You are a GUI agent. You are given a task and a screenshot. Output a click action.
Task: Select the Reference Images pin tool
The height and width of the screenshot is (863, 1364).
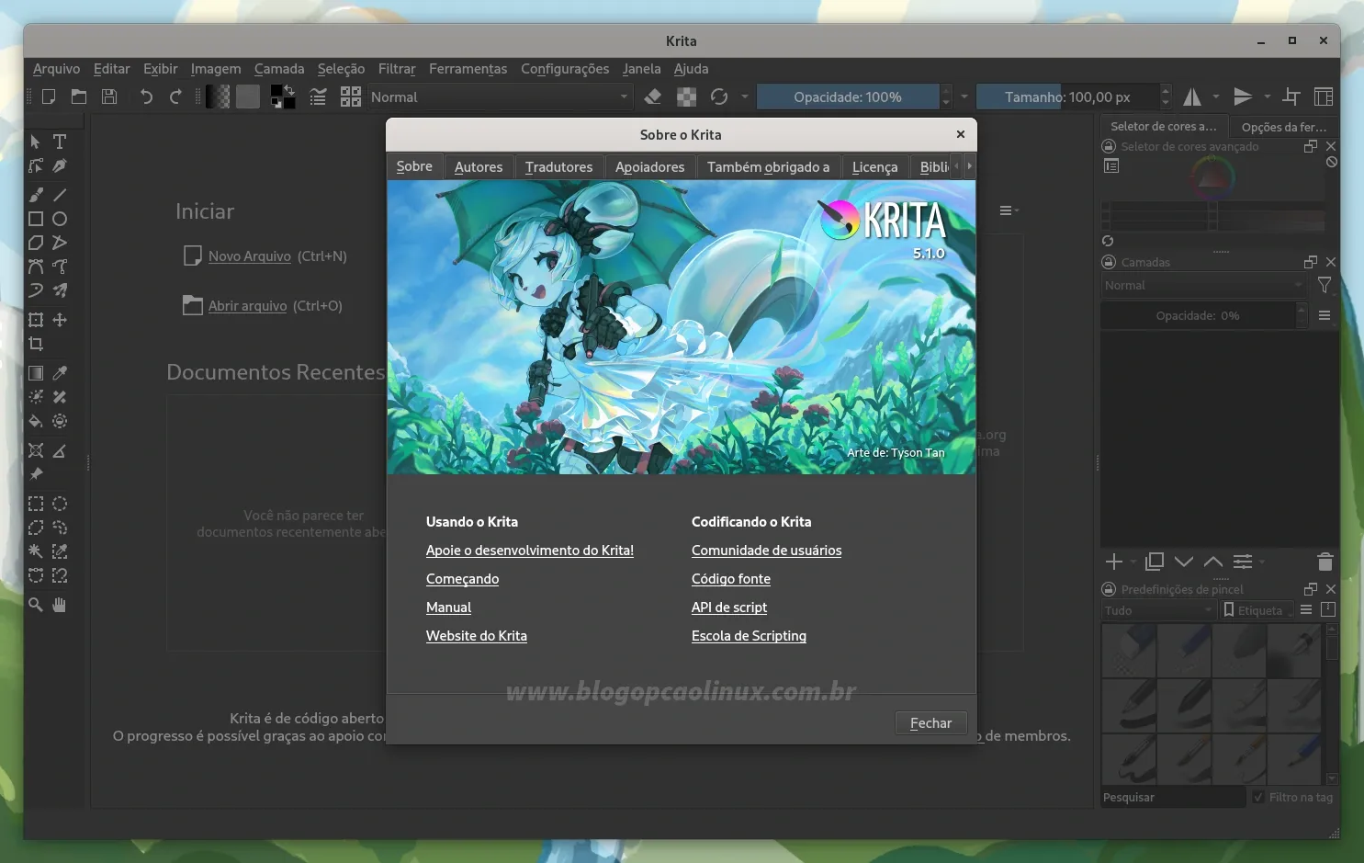pyautogui.click(x=36, y=474)
